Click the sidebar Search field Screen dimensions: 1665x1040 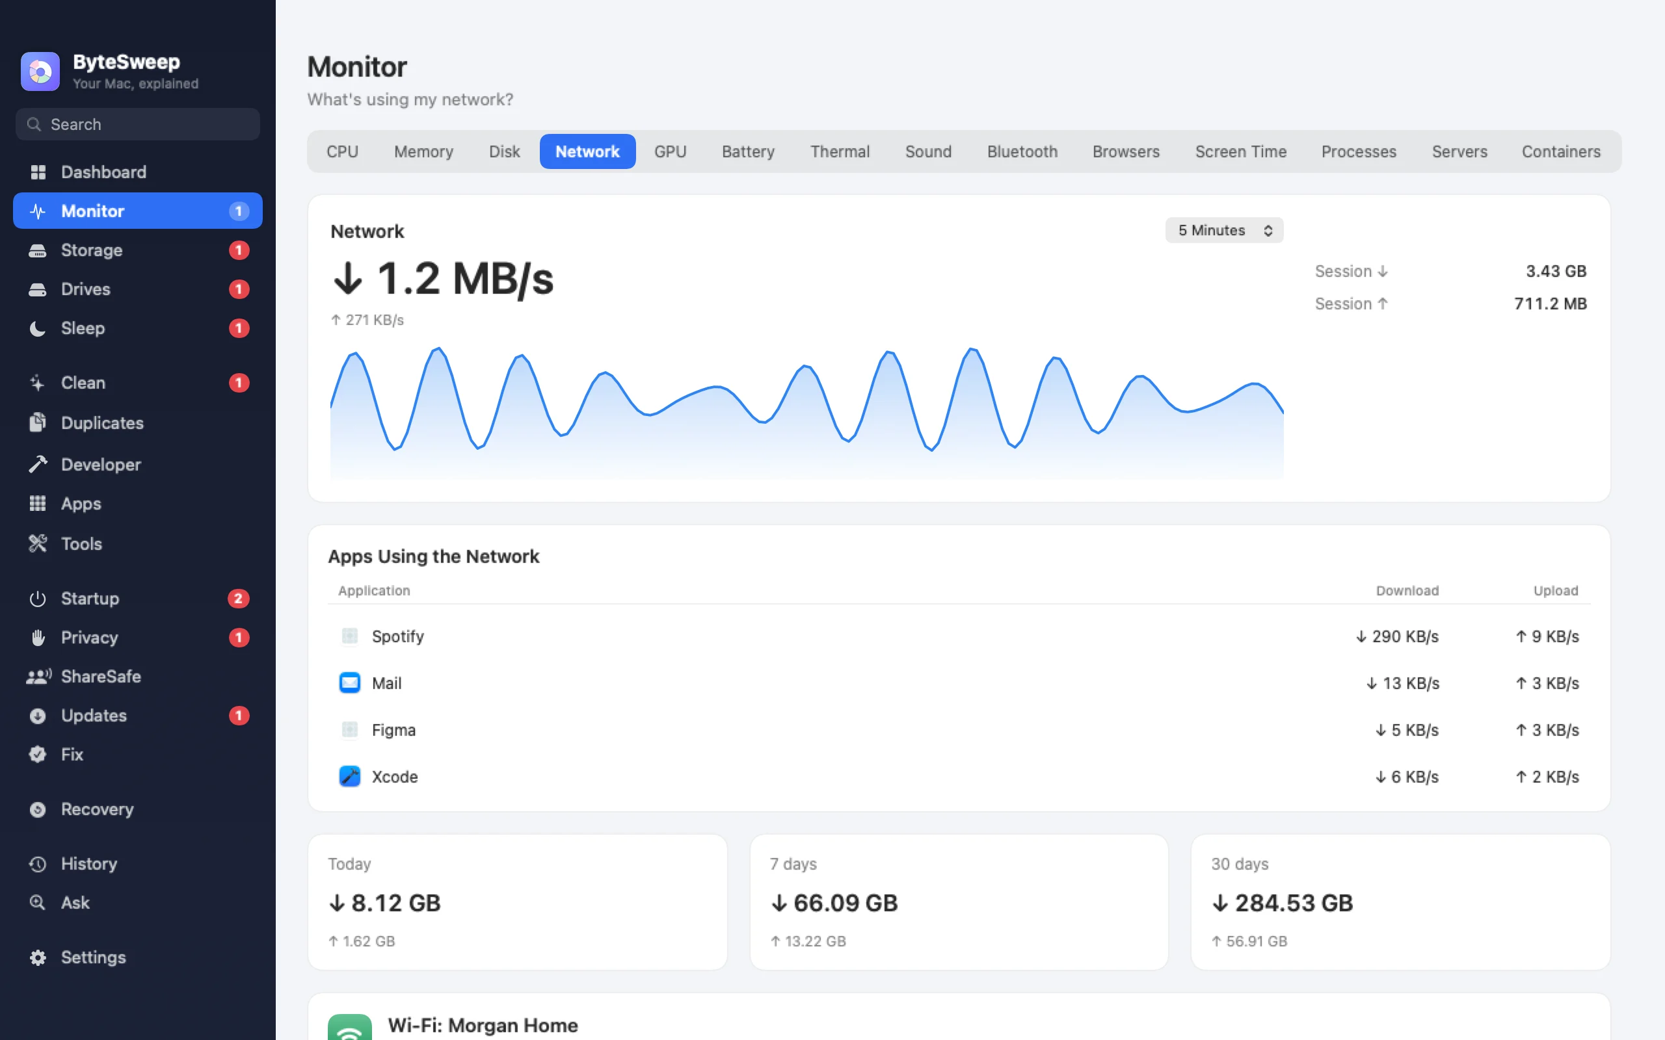[x=138, y=125]
